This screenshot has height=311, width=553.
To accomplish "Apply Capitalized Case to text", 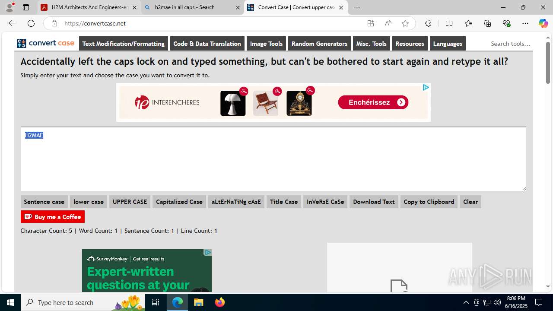I will point(179,202).
